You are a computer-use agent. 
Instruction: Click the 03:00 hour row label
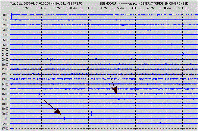point(5,30)
